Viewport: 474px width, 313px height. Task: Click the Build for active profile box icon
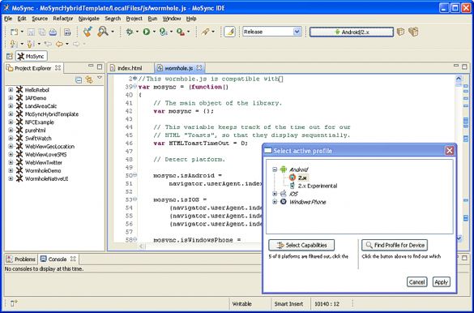400,32
